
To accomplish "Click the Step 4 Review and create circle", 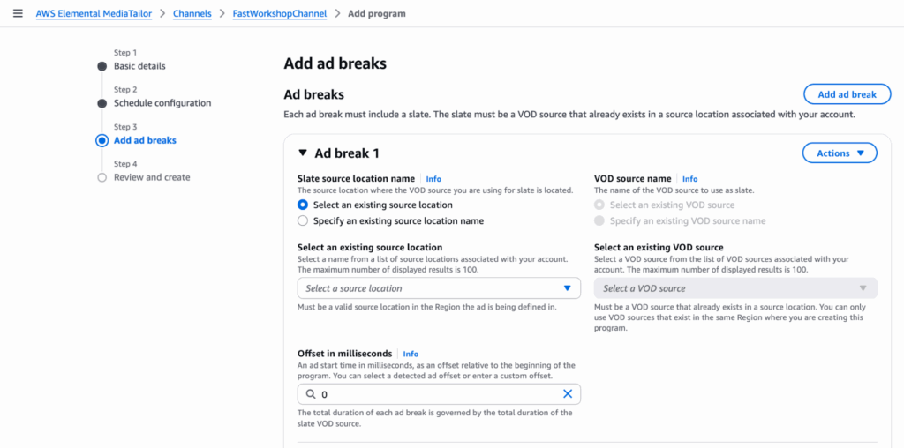I will point(102,177).
